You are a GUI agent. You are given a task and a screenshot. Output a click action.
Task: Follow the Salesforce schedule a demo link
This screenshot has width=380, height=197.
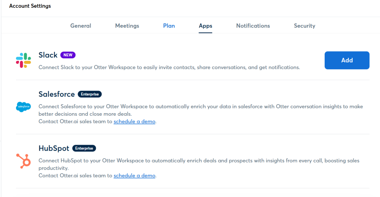pyautogui.click(x=134, y=121)
